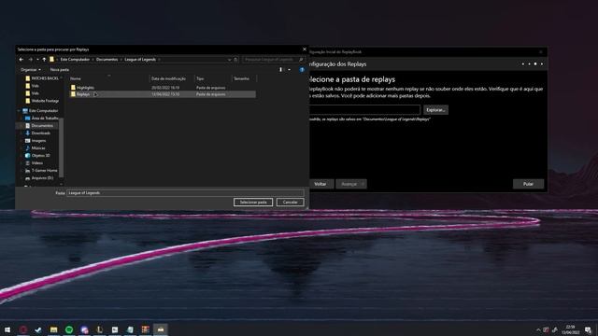The height and width of the screenshot is (336, 598).
Task: Open Steam from the taskbar
Action: [38, 329]
